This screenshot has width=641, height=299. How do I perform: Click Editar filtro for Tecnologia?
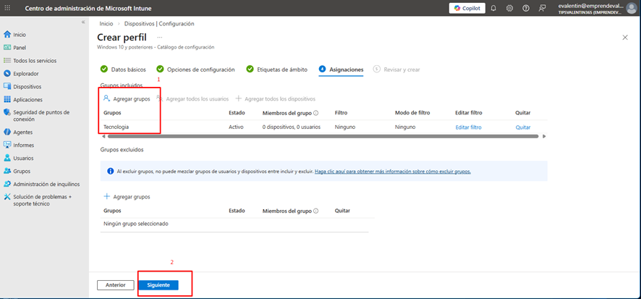pyautogui.click(x=468, y=127)
